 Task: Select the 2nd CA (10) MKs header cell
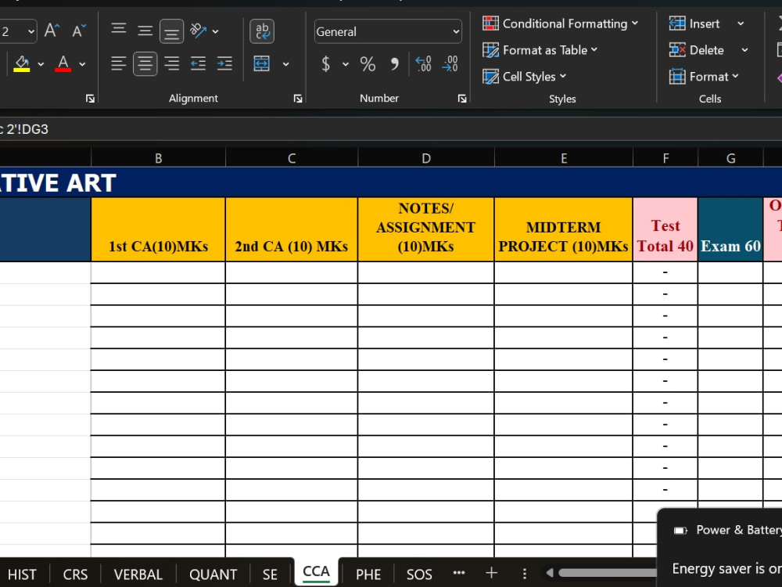tap(291, 229)
